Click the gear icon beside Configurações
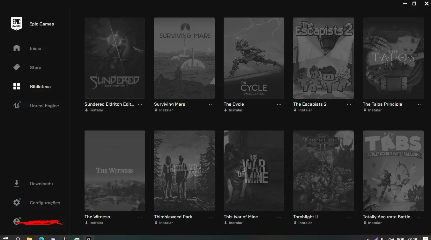This screenshot has width=431, height=240. tap(17, 202)
